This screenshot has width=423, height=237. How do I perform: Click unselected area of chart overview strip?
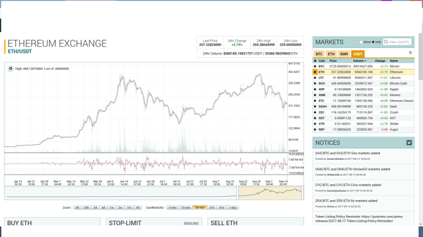pyautogui.click(x=120, y=193)
